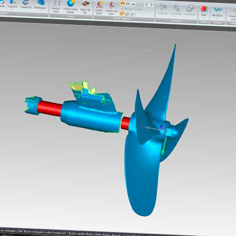Run Llenar todo hole filling
The height and width of the screenshot is (236, 236).
99,8
